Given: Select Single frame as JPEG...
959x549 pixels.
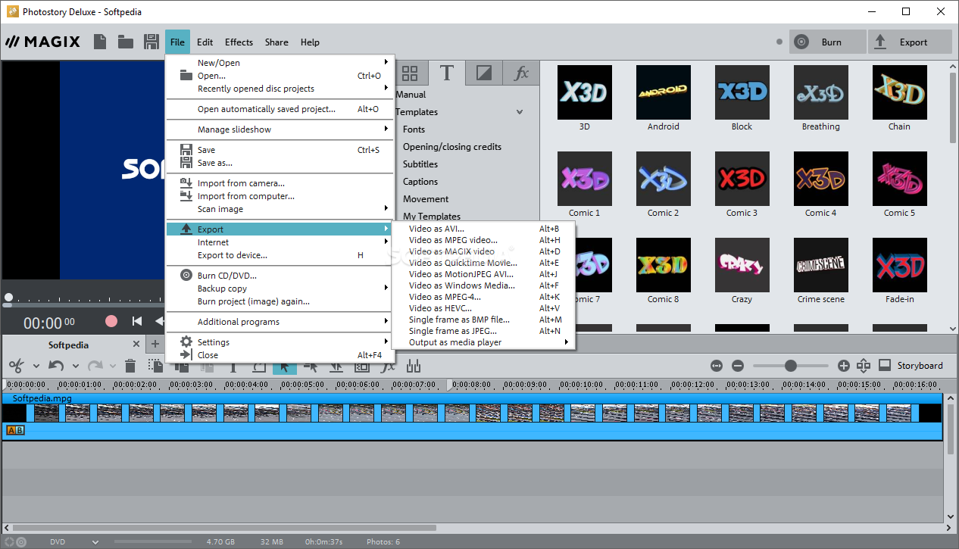Looking at the screenshot, I should (483, 331).
